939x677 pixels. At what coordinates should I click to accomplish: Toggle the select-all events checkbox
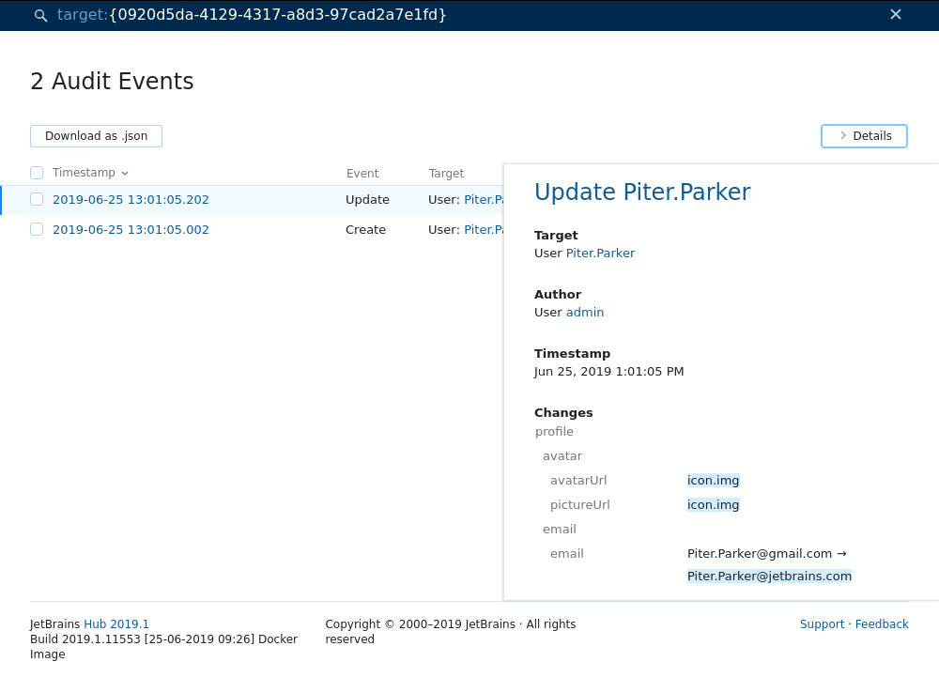[36, 172]
